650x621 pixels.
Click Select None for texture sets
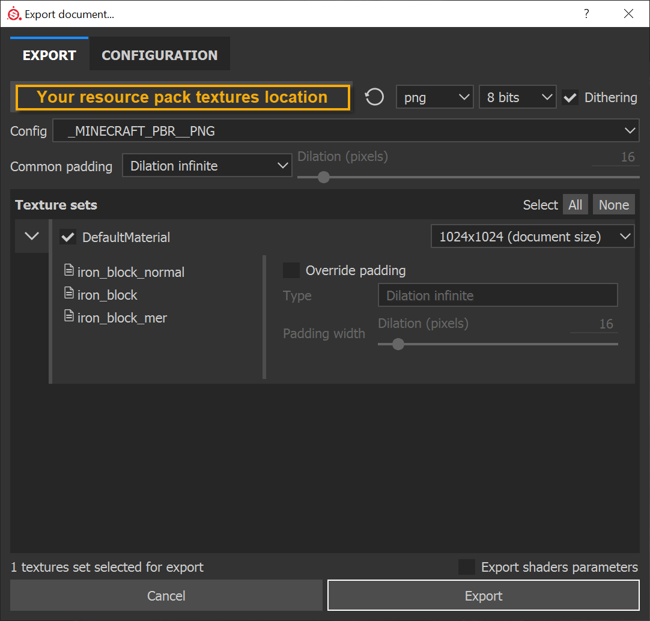(613, 205)
